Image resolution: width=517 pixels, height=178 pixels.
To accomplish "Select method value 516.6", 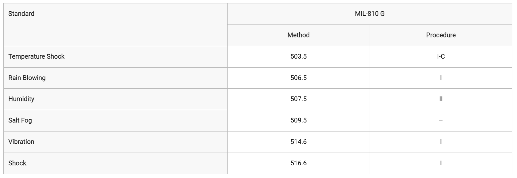I will [x=298, y=163].
